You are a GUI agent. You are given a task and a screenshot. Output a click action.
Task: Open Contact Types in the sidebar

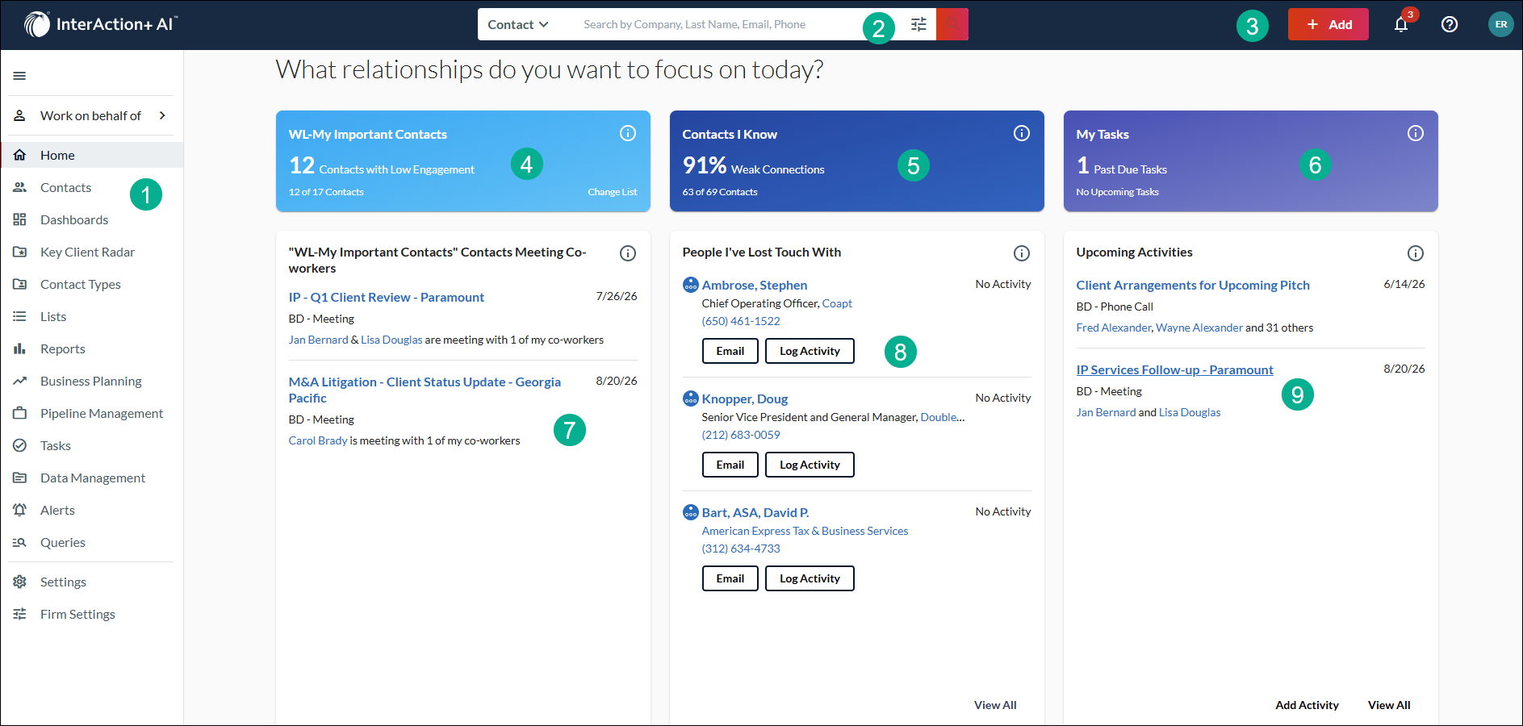[x=92, y=284]
